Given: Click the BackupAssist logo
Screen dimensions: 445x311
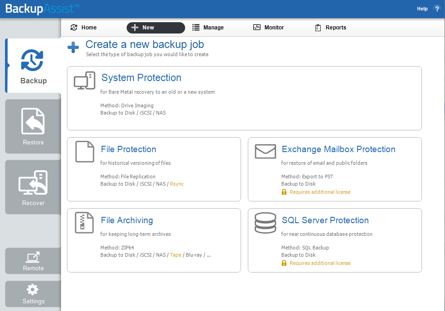Looking at the screenshot, I should click(42, 9).
